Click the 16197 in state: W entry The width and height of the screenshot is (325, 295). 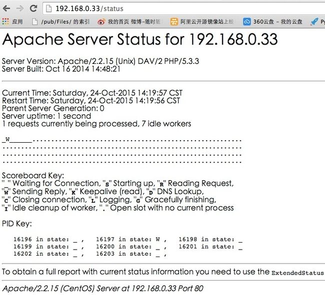128,240
